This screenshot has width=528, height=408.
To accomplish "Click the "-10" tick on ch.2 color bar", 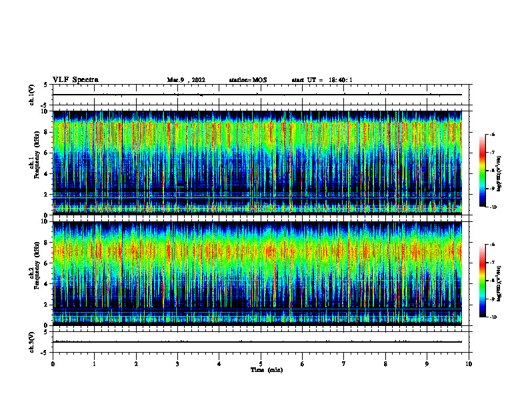I will [x=493, y=317].
